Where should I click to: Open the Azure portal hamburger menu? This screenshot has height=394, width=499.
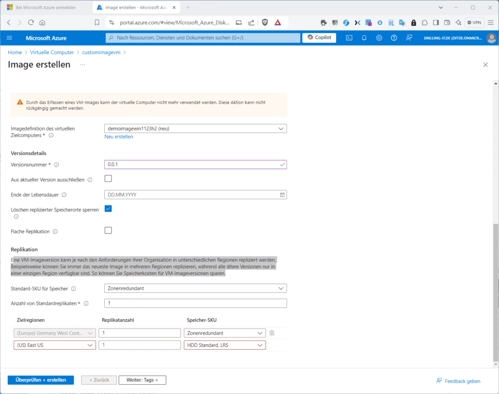coord(9,38)
